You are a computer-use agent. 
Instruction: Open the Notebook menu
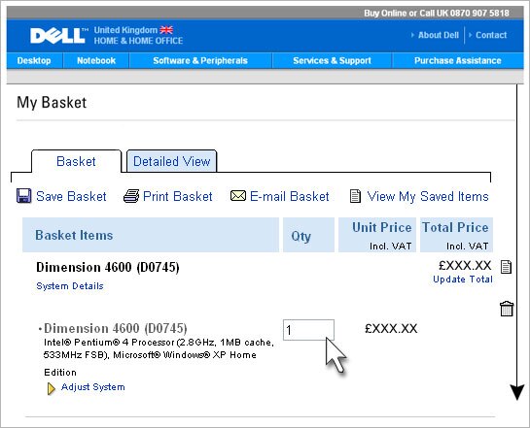[96, 61]
